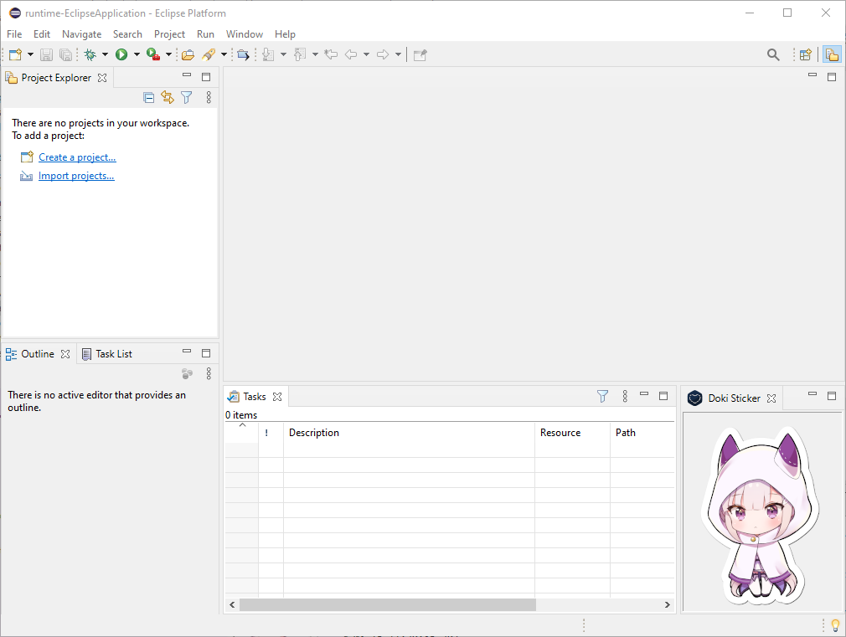Switch to the Task List tab

(x=113, y=352)
